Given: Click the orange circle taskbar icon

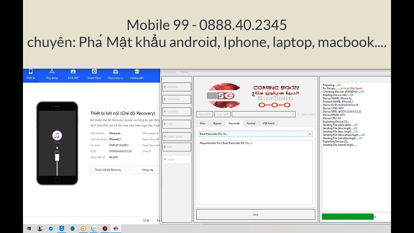Looking at the screenshot, I should point(83,228).
